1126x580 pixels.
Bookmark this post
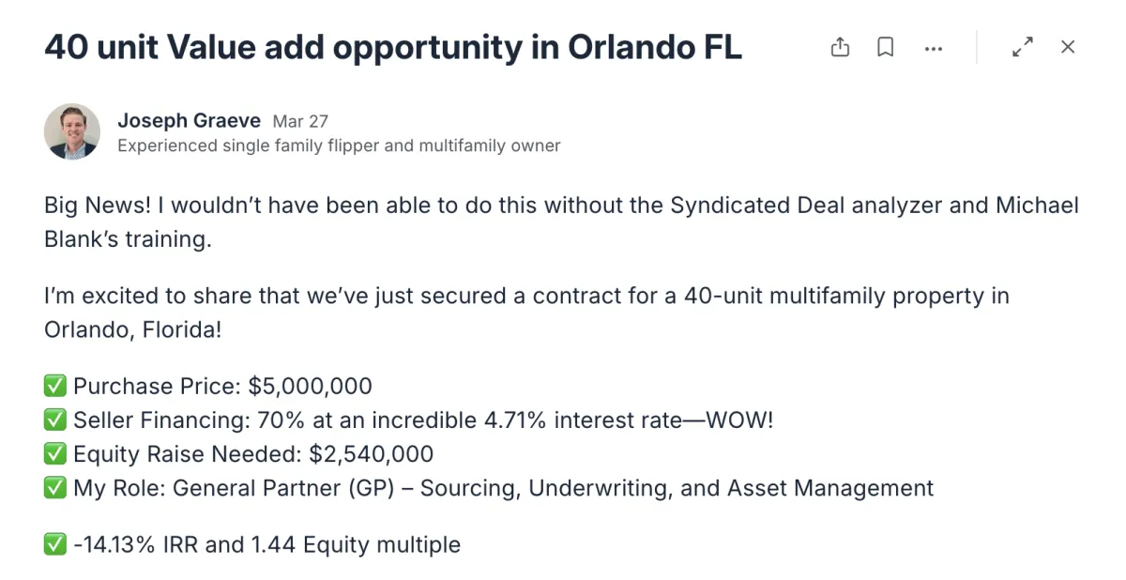[885, 47]
